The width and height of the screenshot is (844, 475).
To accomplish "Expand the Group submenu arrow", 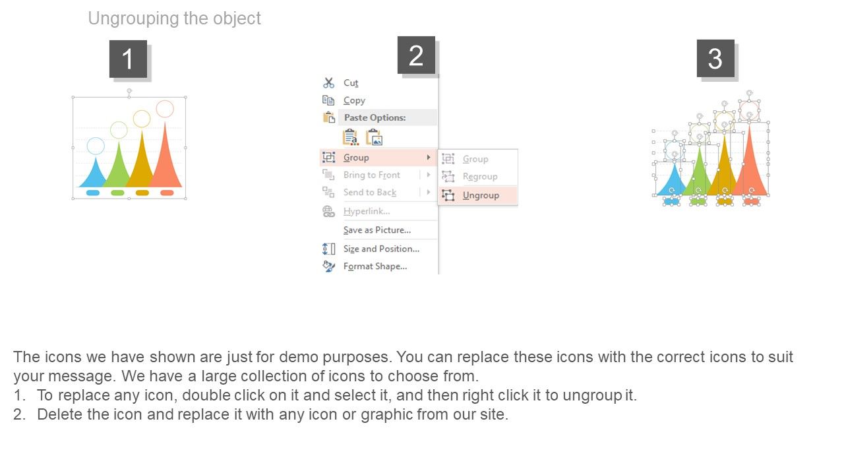I will pyautogui.click(x=429, y=158).
